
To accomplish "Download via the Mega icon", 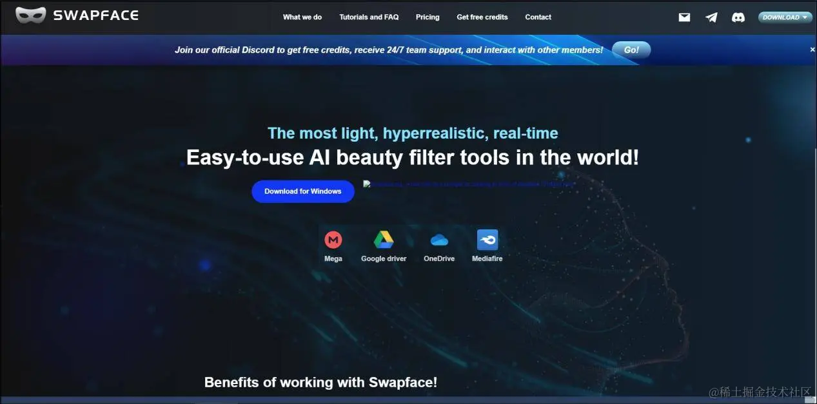I will (333, 240).
